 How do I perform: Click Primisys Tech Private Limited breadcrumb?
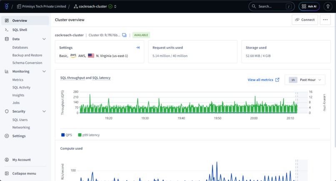[x=44, y=6]
